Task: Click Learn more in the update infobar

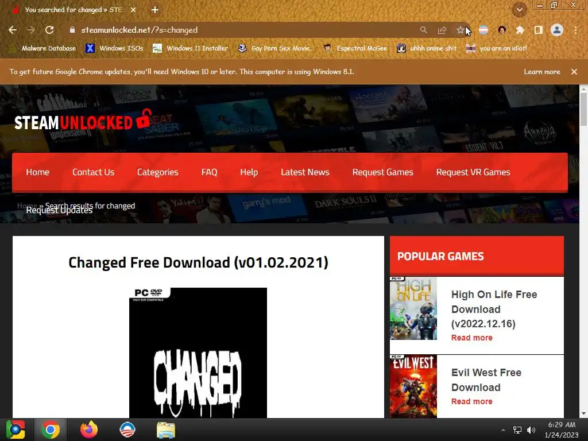Action: pos(542,72)
